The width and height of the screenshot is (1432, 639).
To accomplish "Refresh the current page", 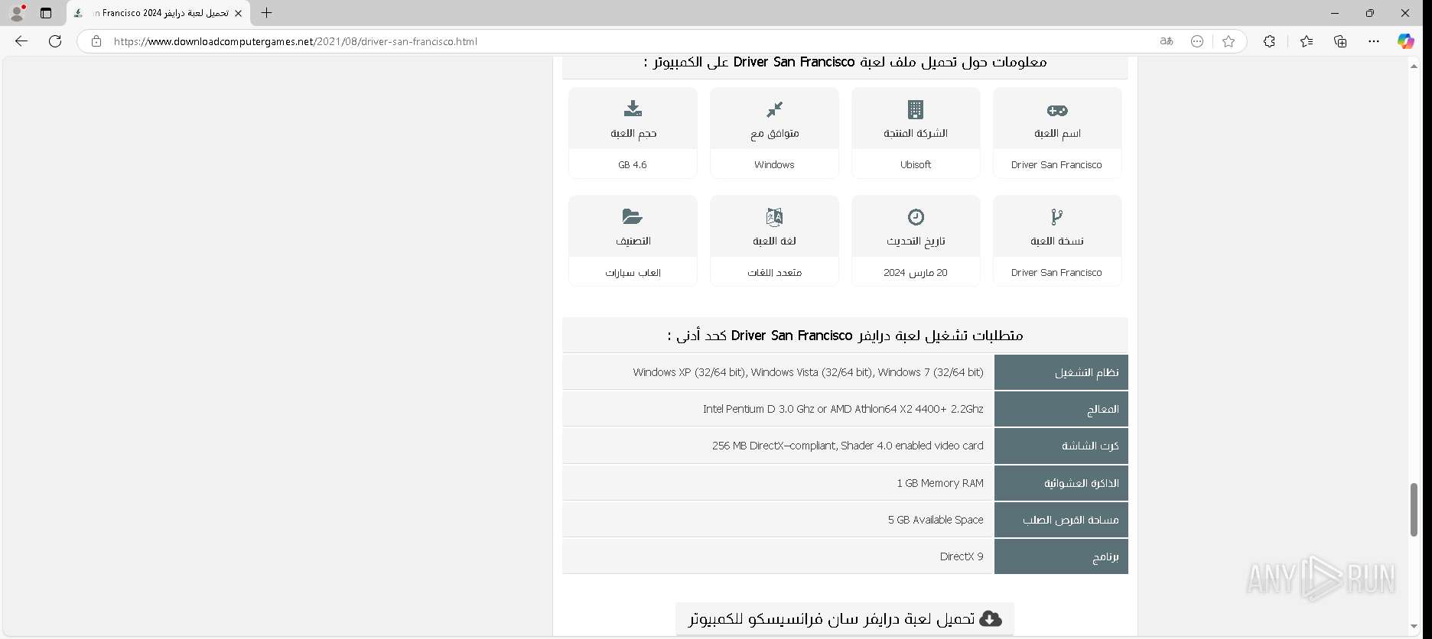I will (55, 41).
